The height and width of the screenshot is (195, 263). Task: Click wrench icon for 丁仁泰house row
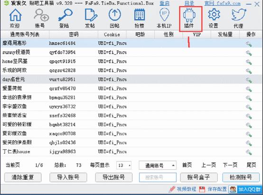point(249,152)
